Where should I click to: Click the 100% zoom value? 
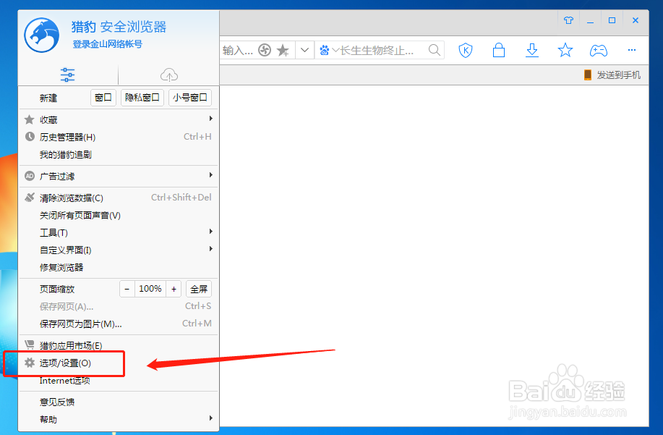tap(150, 289)
